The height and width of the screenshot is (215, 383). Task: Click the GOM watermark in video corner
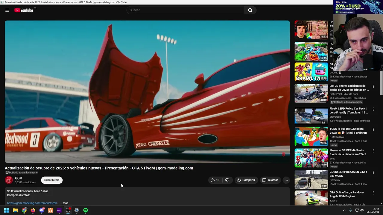click(x=283, y=154)
